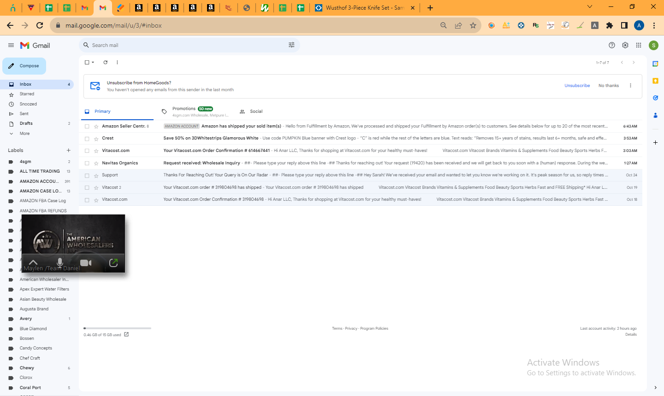Unsubscribe from HomeGoods
Viewport: 664px width, 396px height.
(577, 86)
